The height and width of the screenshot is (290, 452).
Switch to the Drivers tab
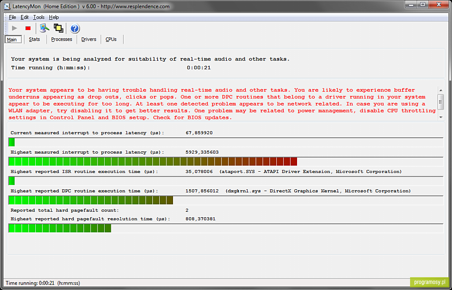click(89, 39)
